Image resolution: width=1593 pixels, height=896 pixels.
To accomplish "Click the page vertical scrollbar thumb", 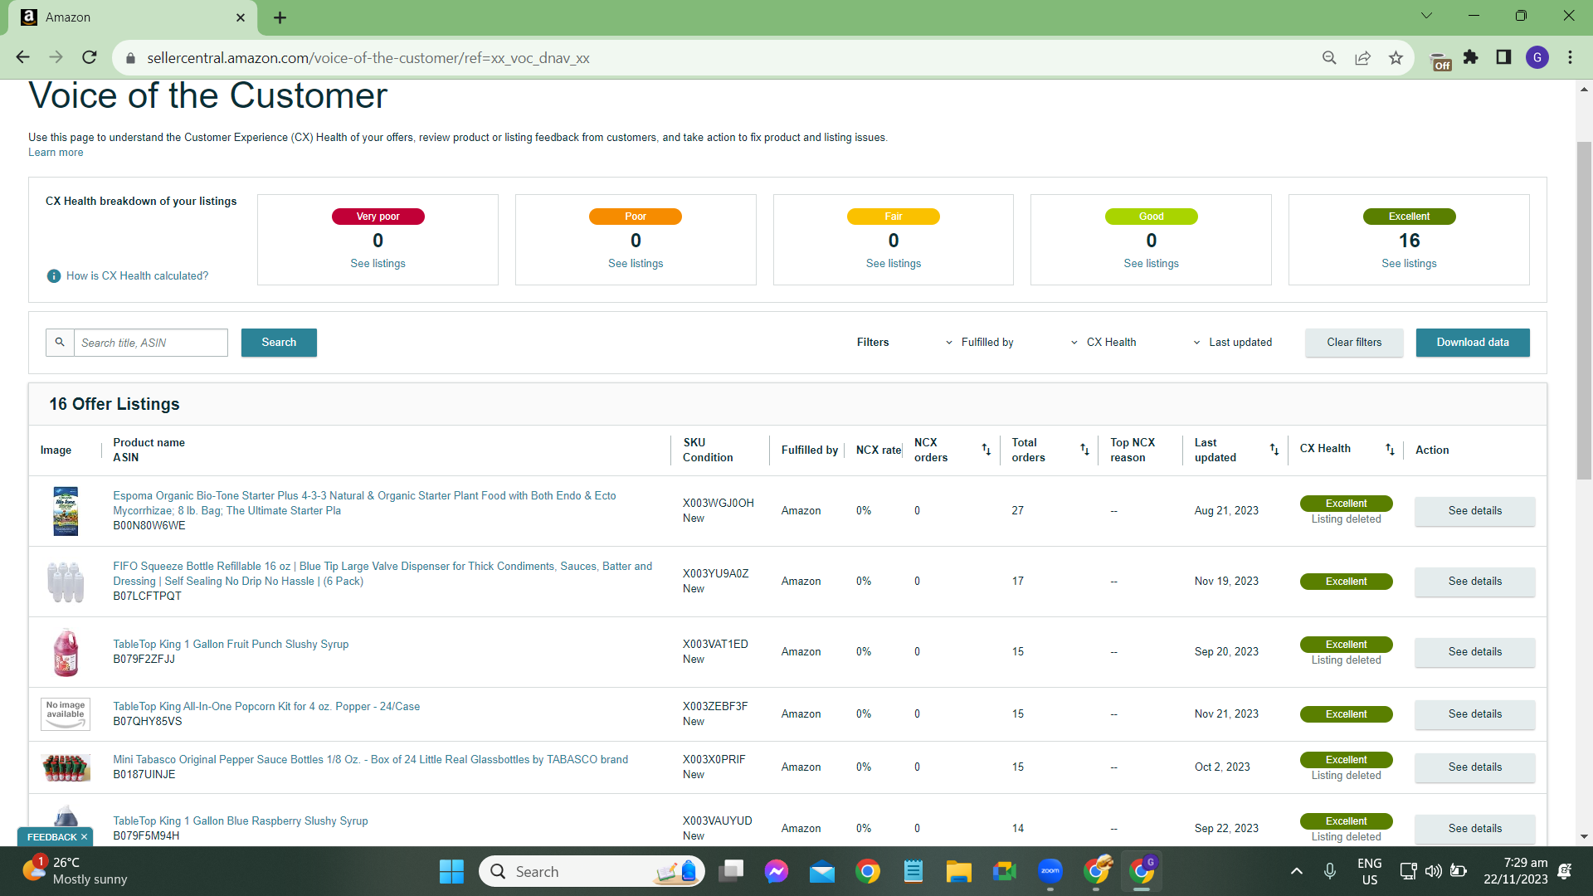I will 1584,310.
